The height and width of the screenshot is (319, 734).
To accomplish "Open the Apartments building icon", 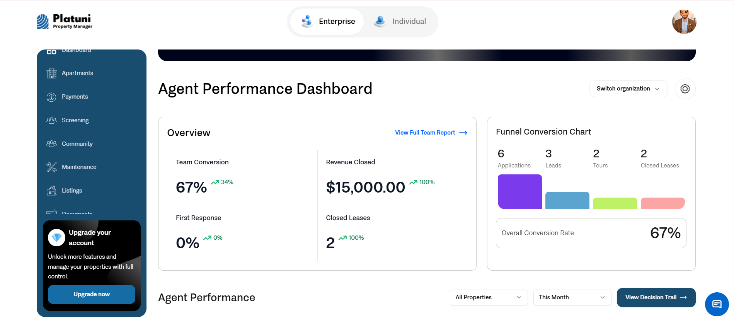I will point(51,73).
